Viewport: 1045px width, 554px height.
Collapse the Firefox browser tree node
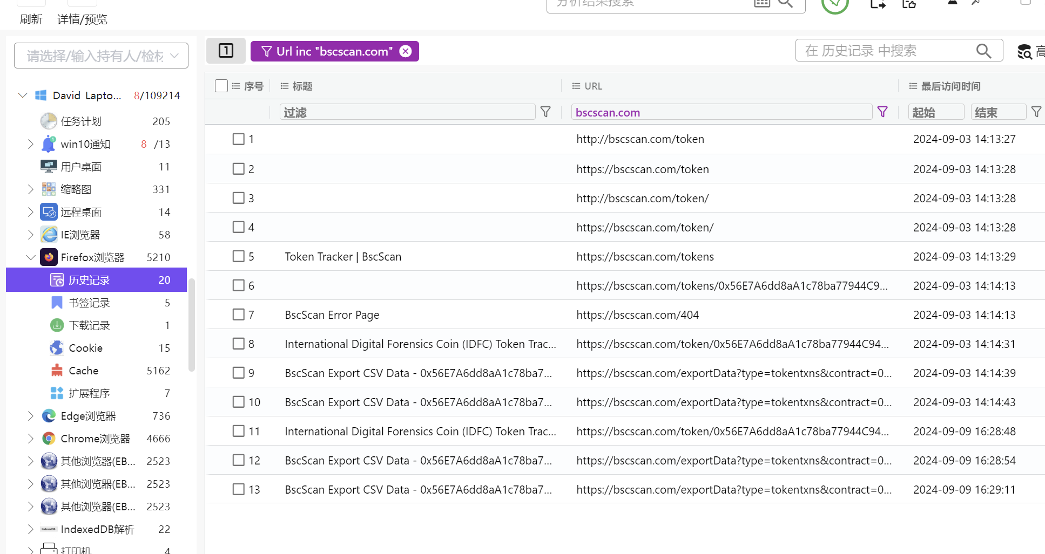(x=31, y=257)
